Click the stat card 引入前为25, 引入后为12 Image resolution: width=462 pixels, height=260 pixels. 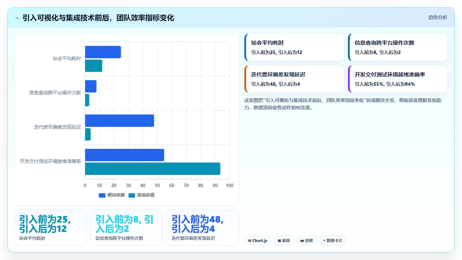(x=50, y=228)
